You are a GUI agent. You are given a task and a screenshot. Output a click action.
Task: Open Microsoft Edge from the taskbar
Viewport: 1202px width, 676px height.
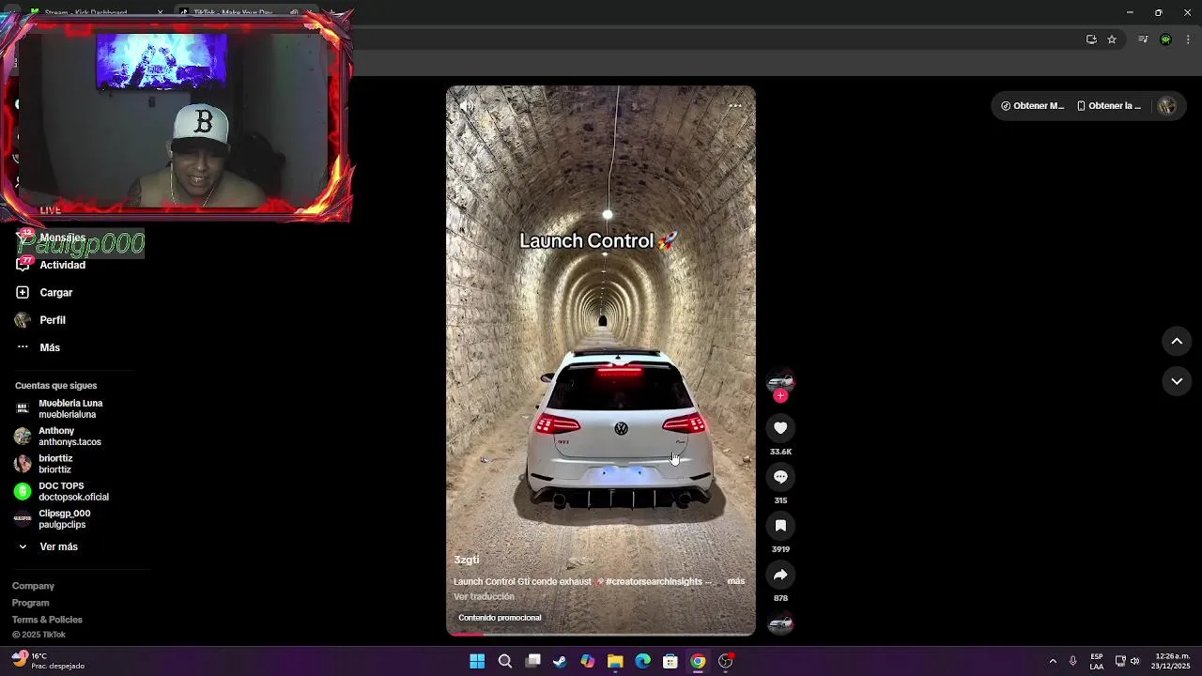642,661
